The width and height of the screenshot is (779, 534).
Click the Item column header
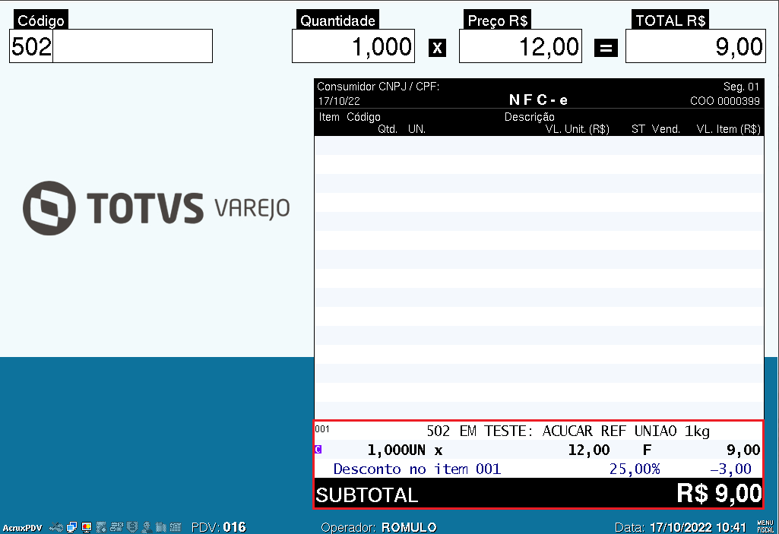pos(329,117)
